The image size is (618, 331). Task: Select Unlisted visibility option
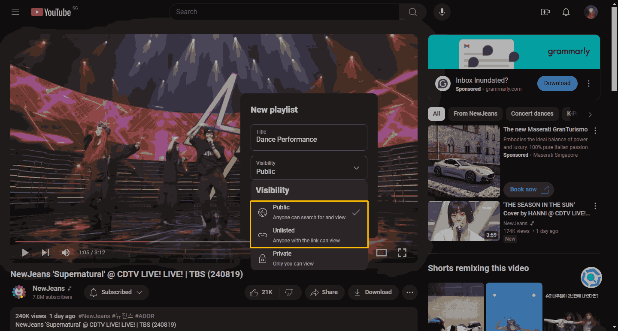309,236
